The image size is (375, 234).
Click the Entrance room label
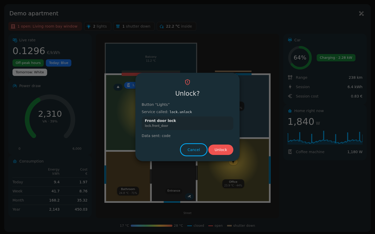174,191
